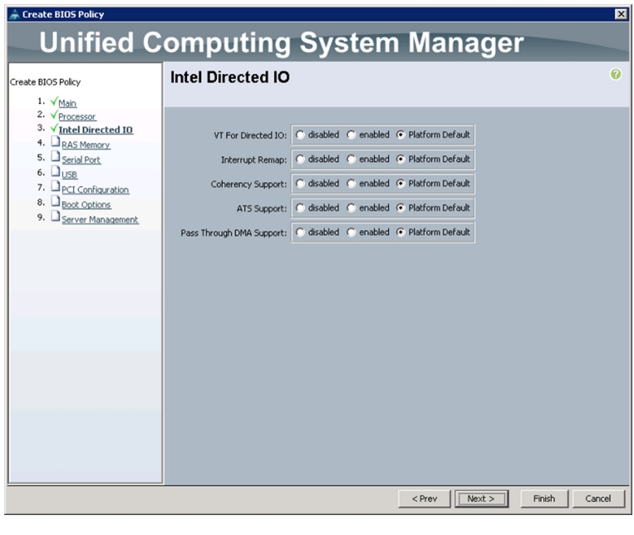Click Finish to complete the policy
The width and height of the screenshot is (634, 535).
[544, 498]
